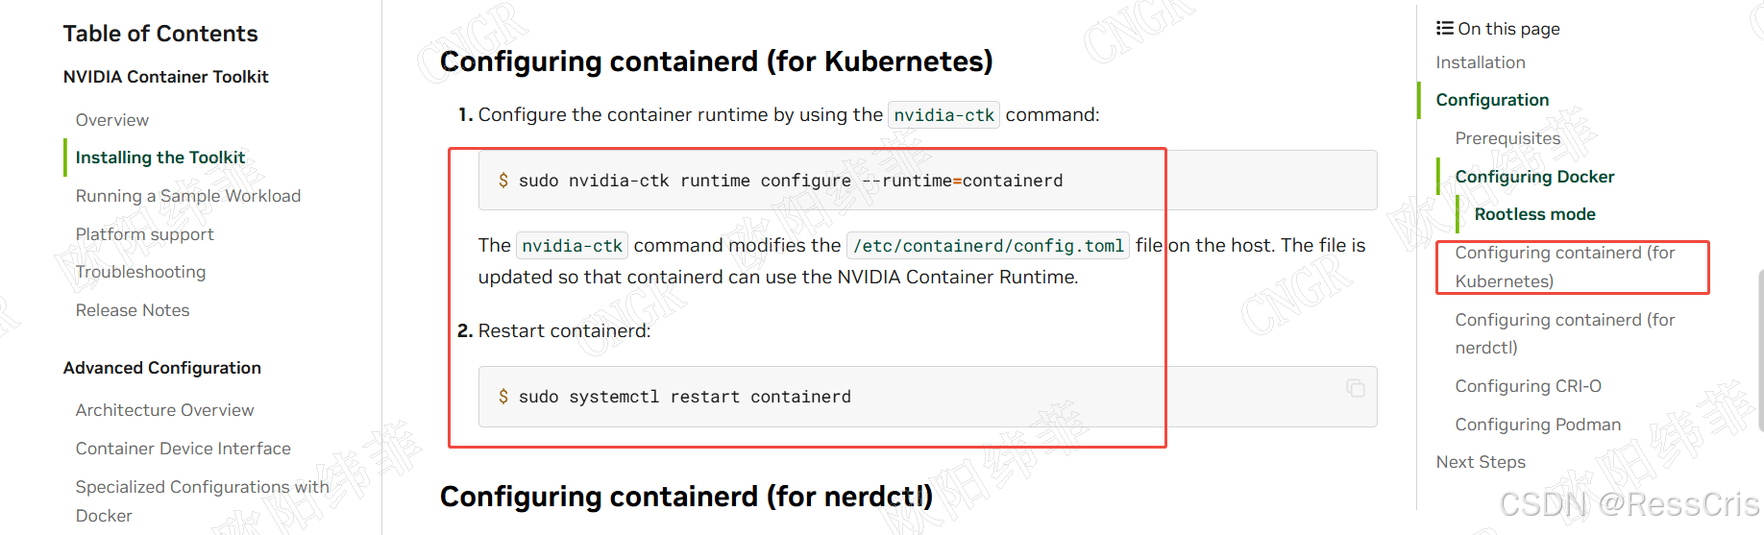The height and width of the screenshot is (535, 1764).
Task: Jump to Configuring Podman section
Action: point(1537,425)
